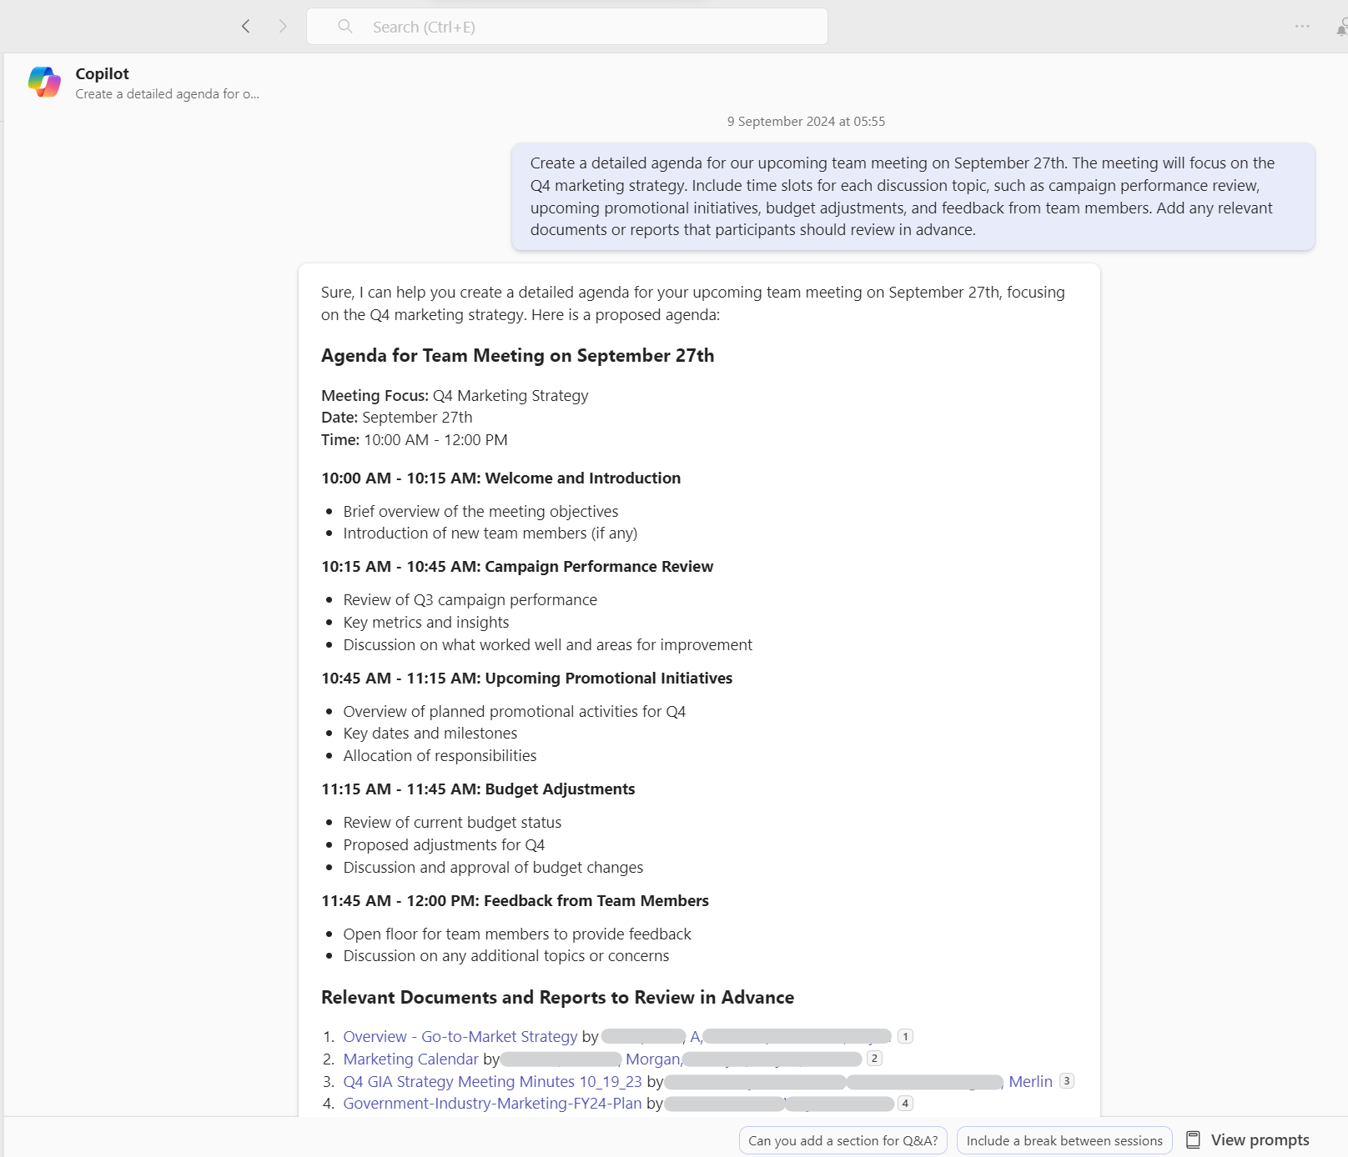Go forward using the right arrow
Image resolution: width=1348 pixels, height=1157 pixels.
click(x=283, y=27)
